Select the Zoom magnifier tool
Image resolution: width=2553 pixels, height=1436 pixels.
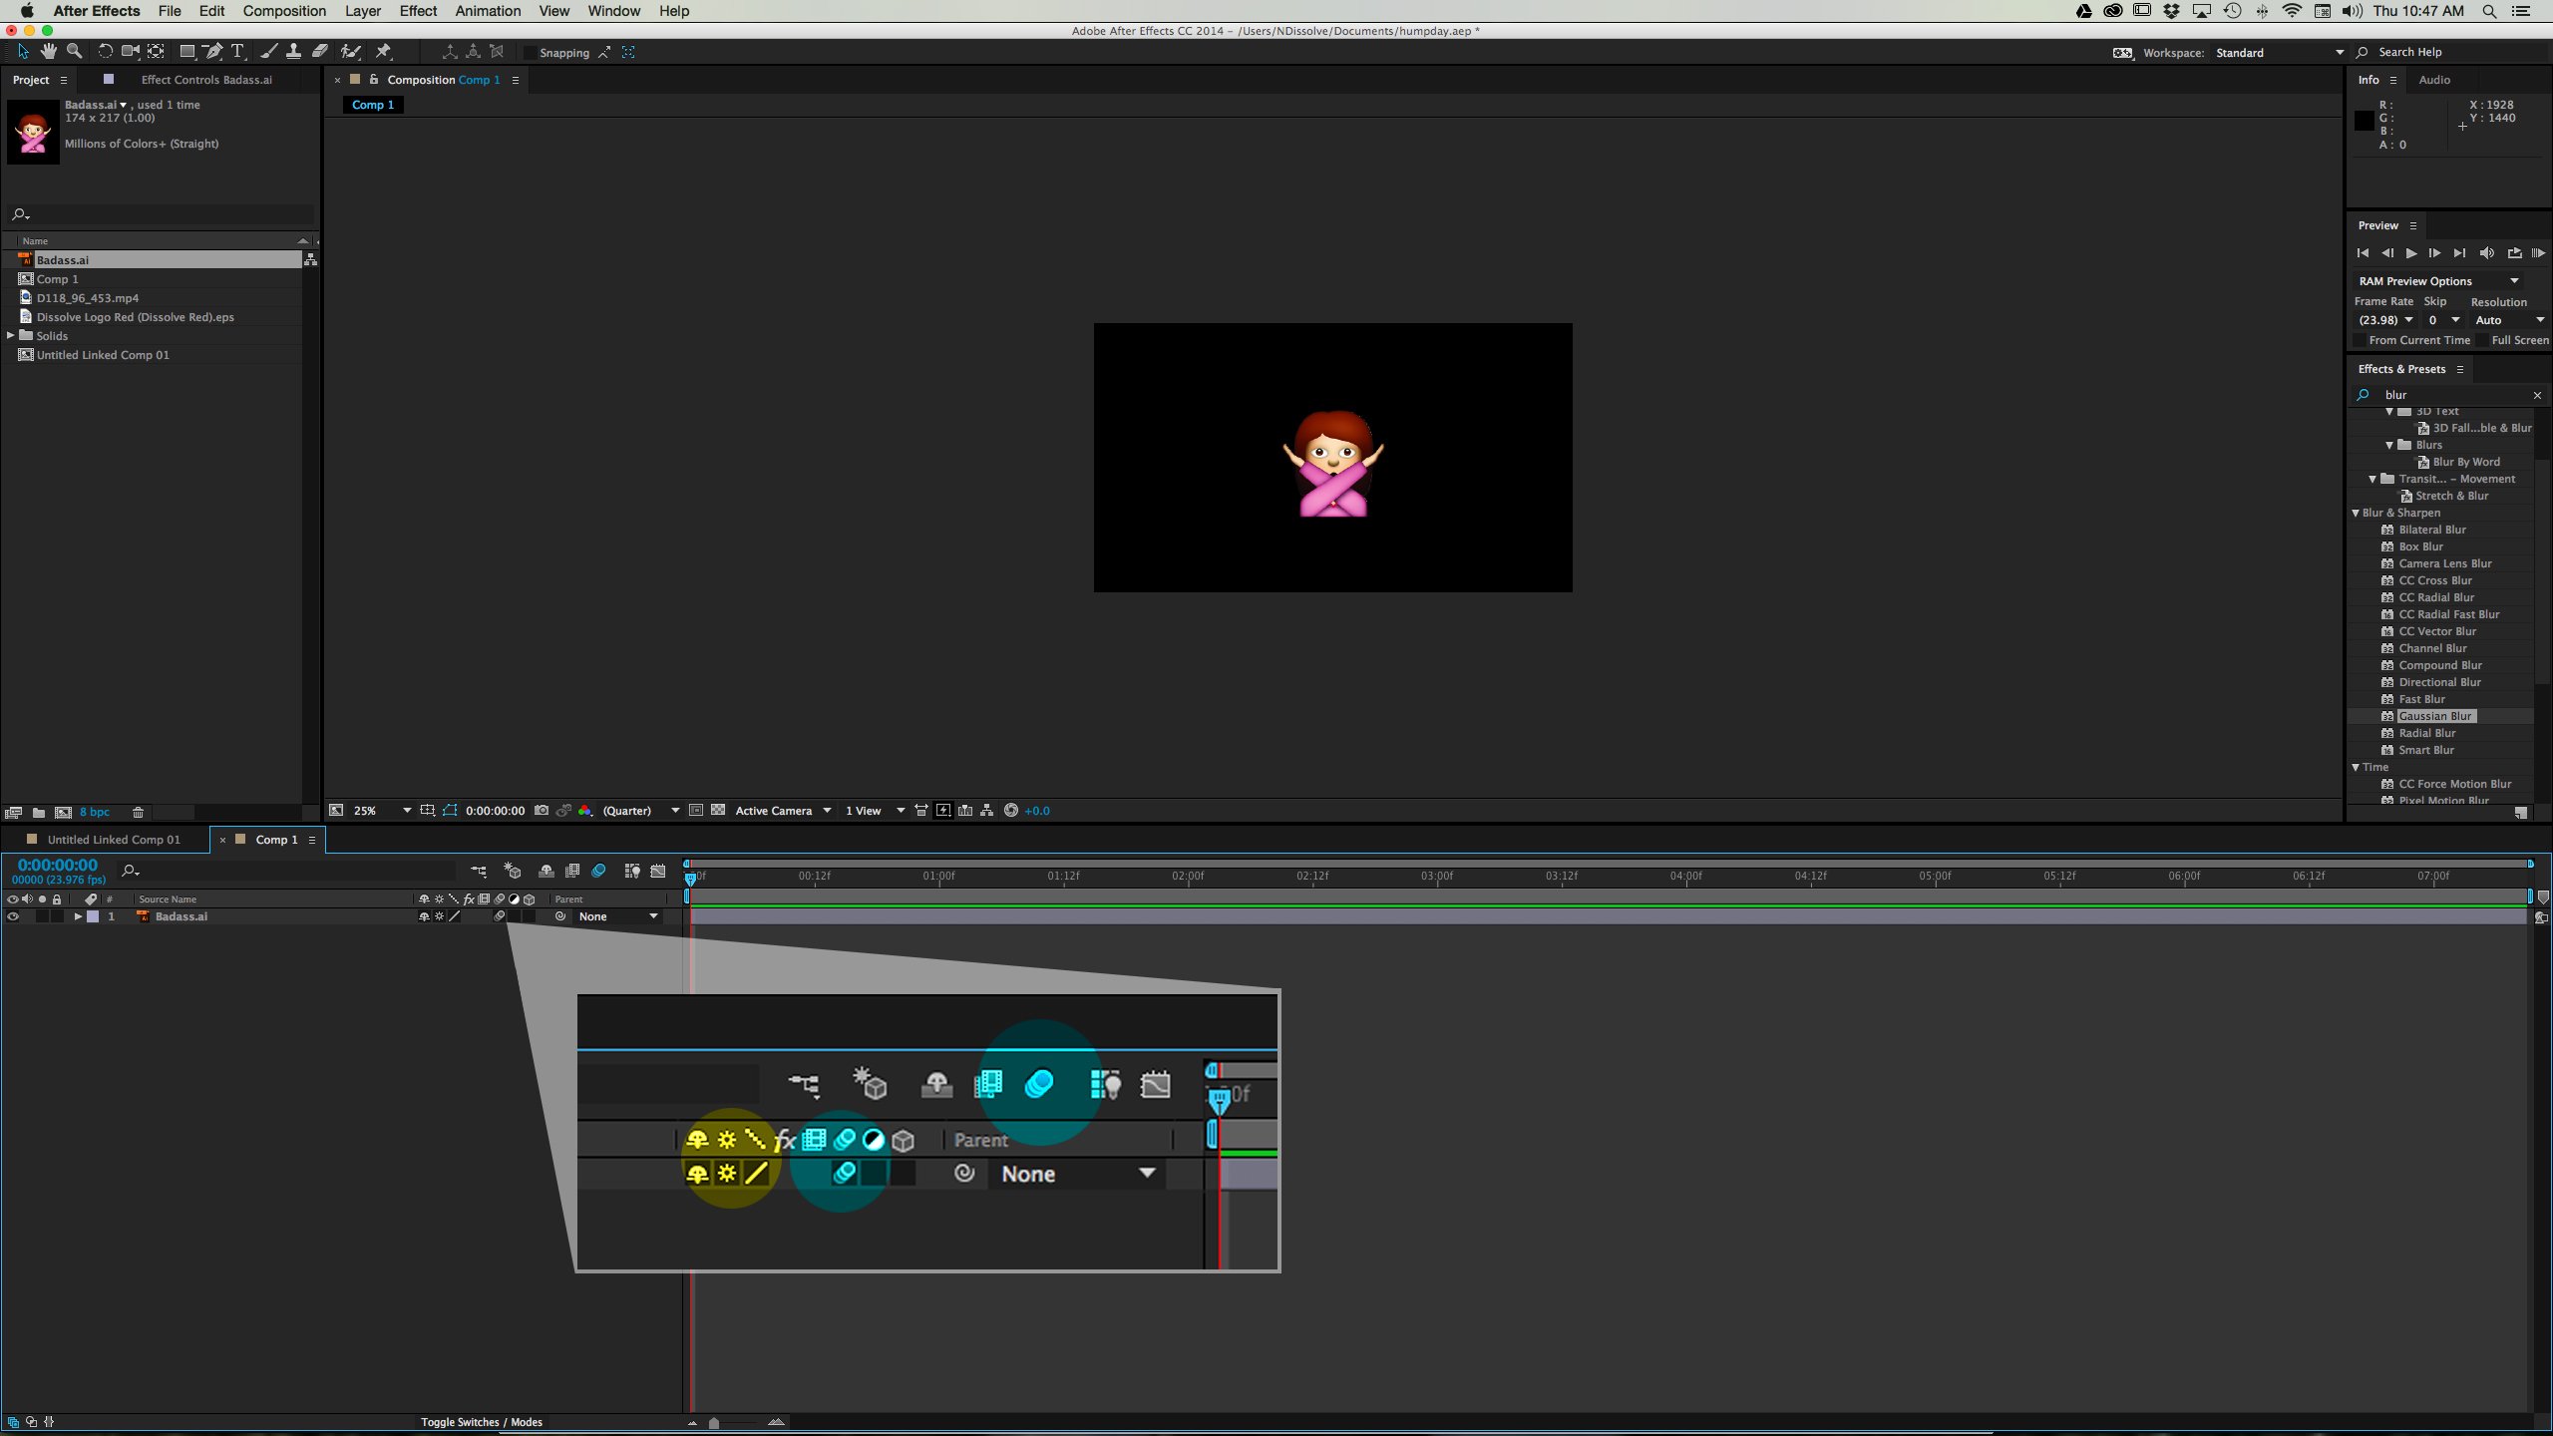click(74, 51)
